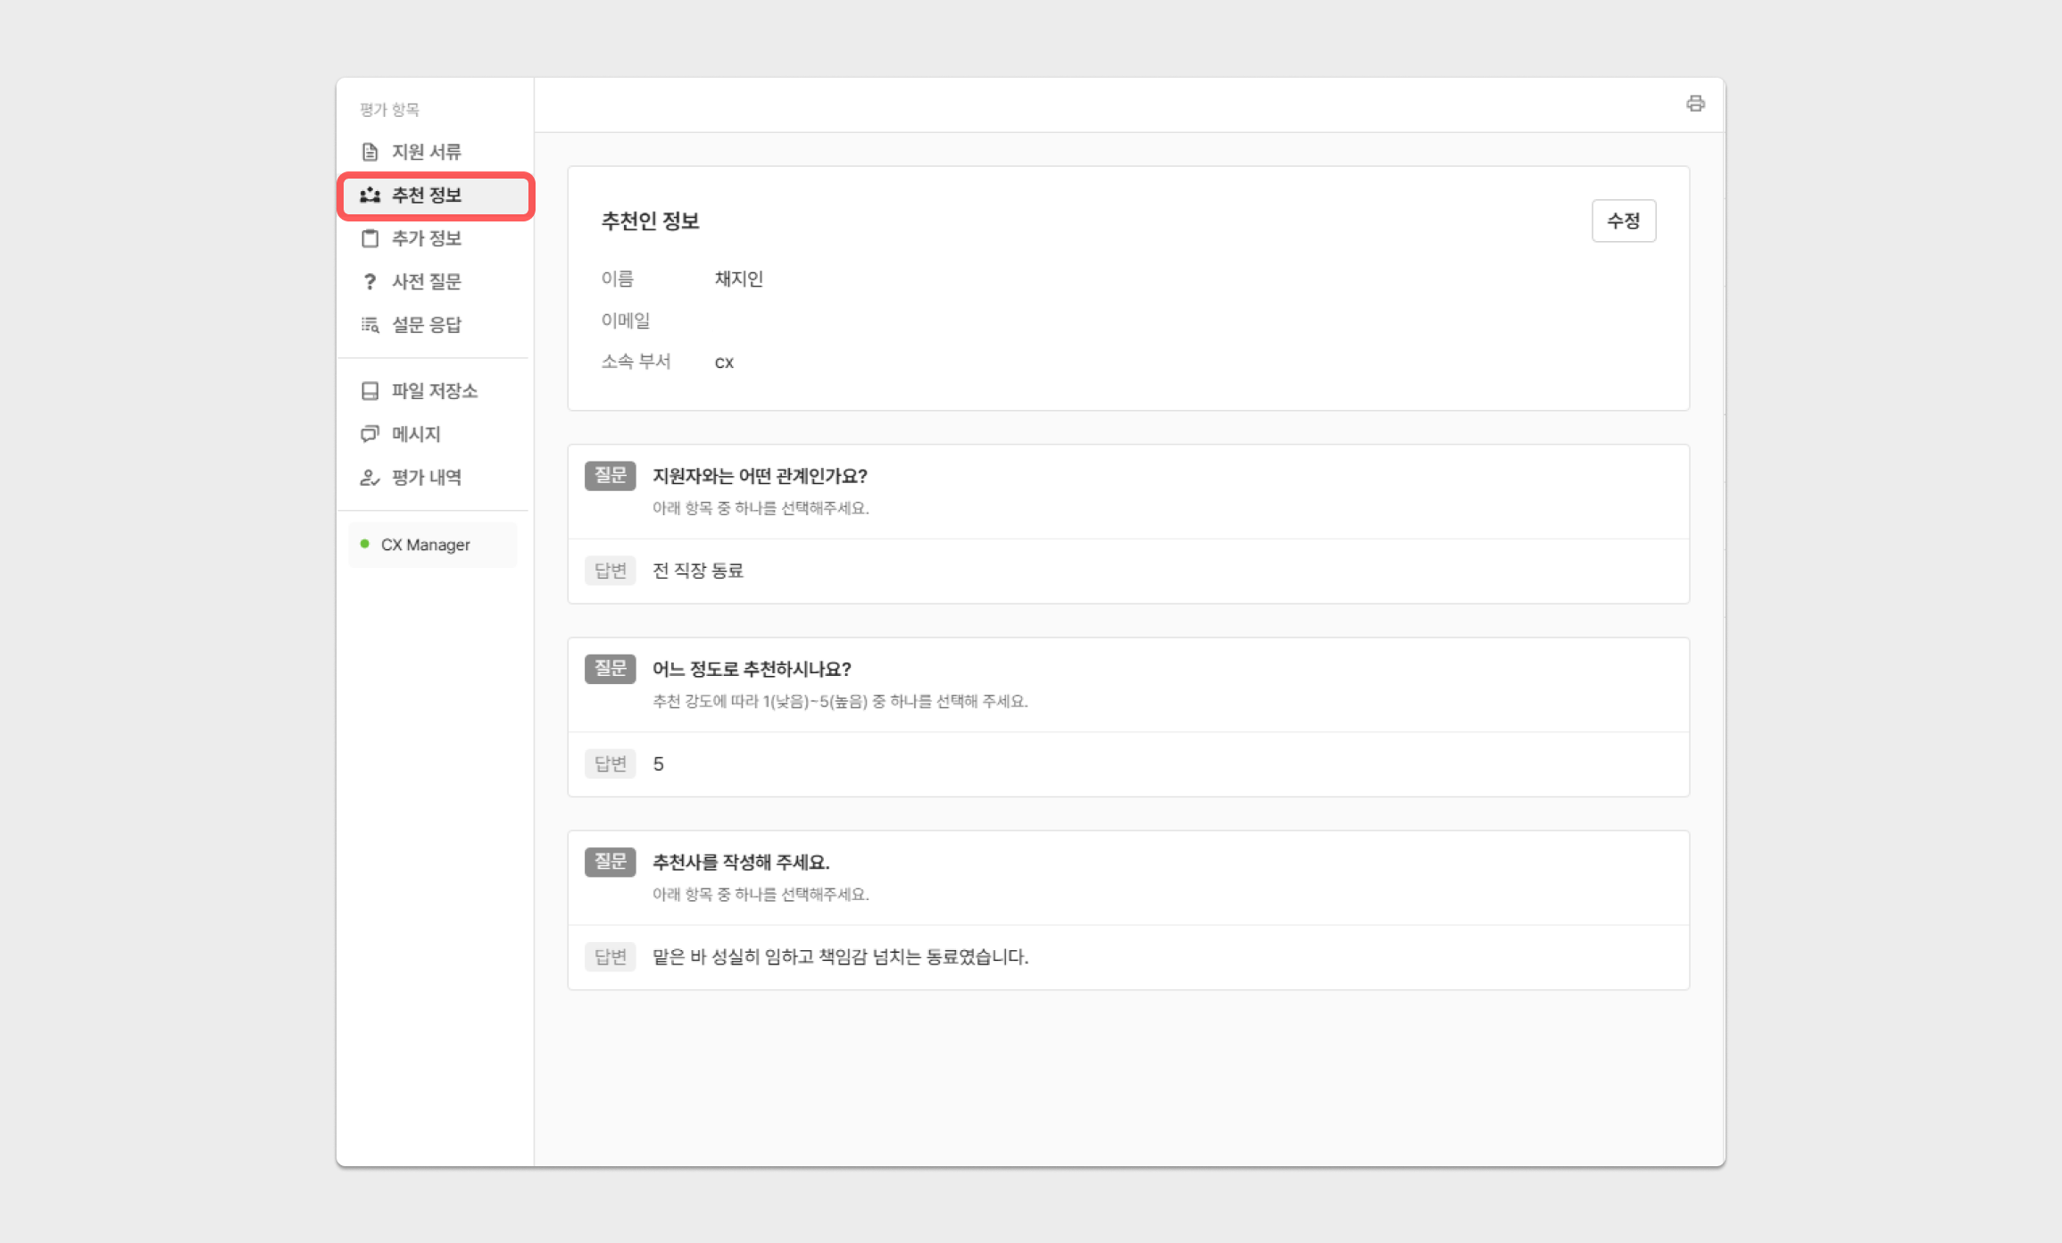The width and height of the screenshot is (2062, 1243).
Task: Click the document icon beside 지원 서류
Action: [370, 152]
